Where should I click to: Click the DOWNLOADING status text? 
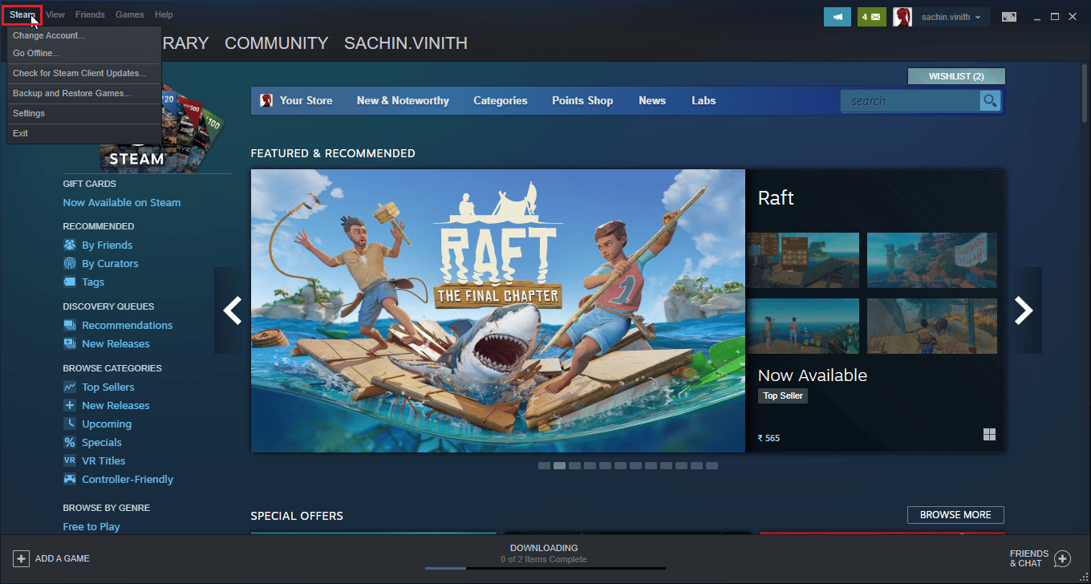(544, 548)
